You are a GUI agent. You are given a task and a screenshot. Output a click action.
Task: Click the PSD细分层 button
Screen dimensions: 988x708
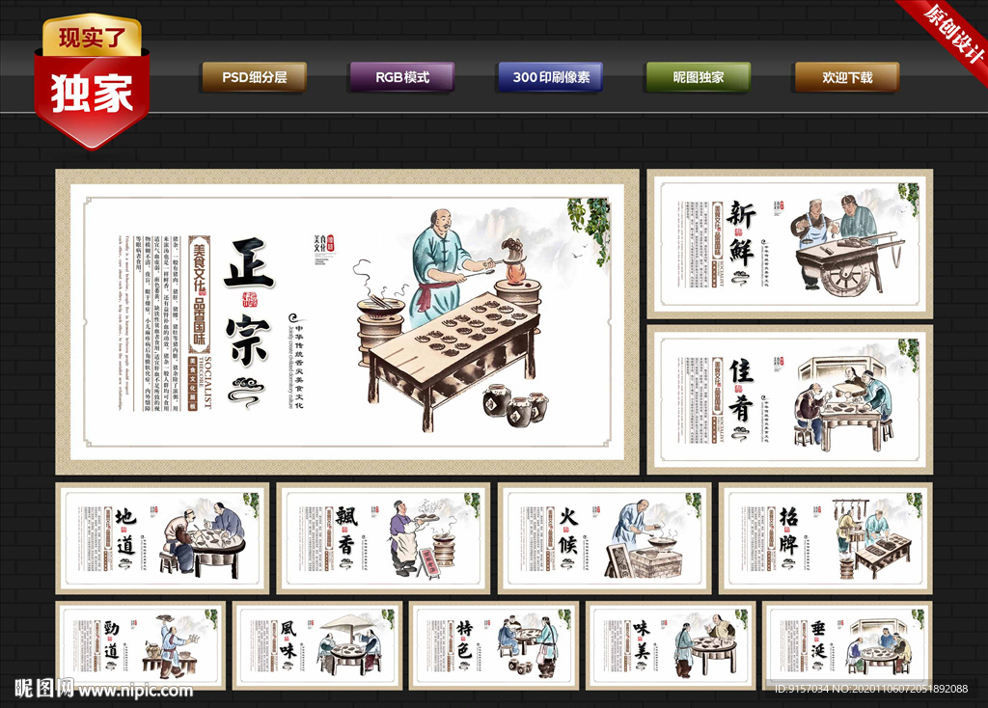pos(255,77)
